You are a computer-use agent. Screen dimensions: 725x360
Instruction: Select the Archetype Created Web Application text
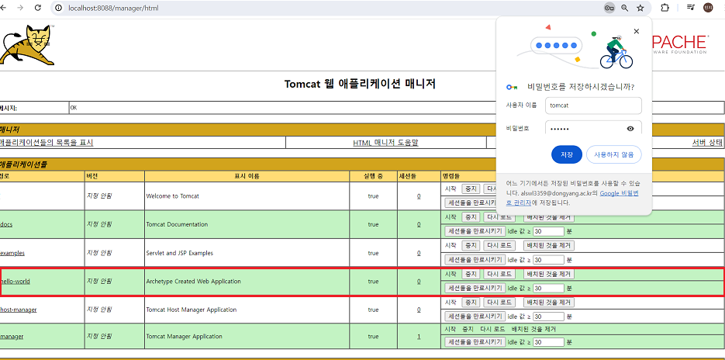pos(193,282)
